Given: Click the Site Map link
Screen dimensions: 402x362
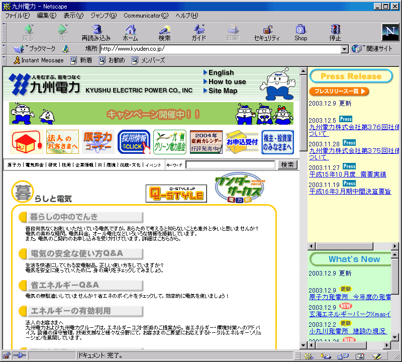Looking at the screenshot, I should tap(221, 90).
